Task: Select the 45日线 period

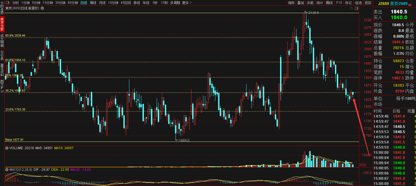Action: click(x=126, y=3)
